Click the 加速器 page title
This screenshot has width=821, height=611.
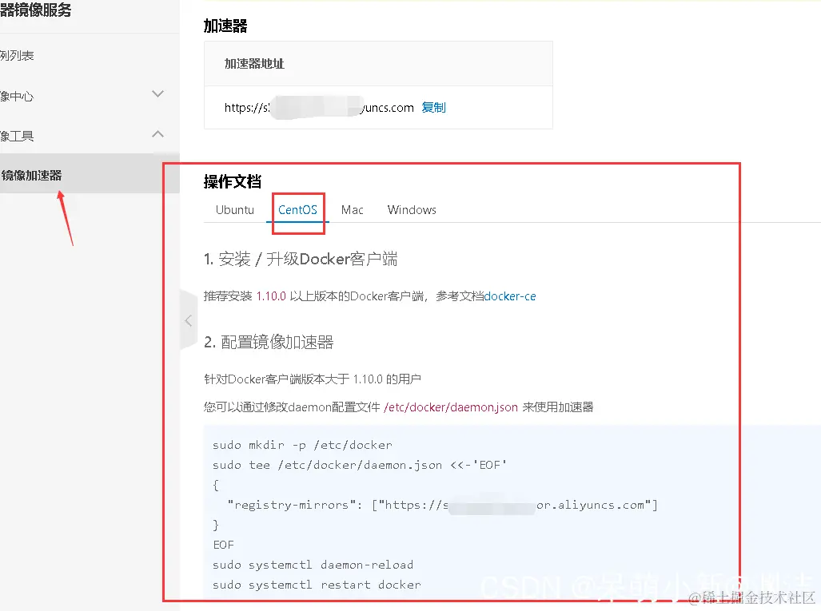point(226,26)
